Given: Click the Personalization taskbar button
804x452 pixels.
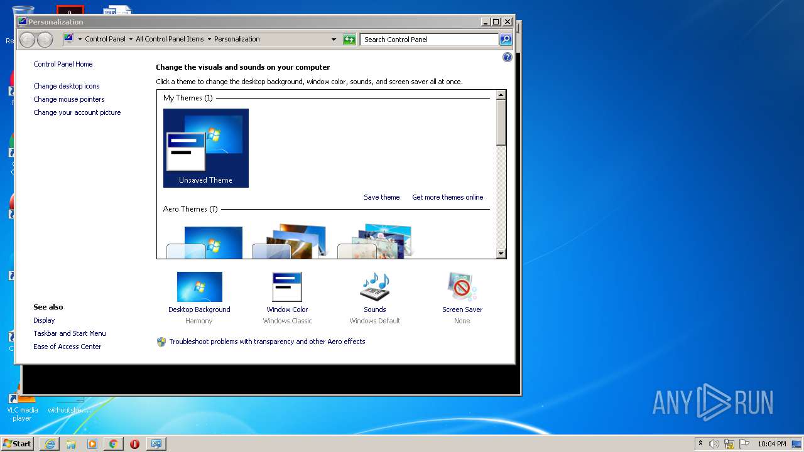Looking at the screenshot, I should tap(156, 444).
